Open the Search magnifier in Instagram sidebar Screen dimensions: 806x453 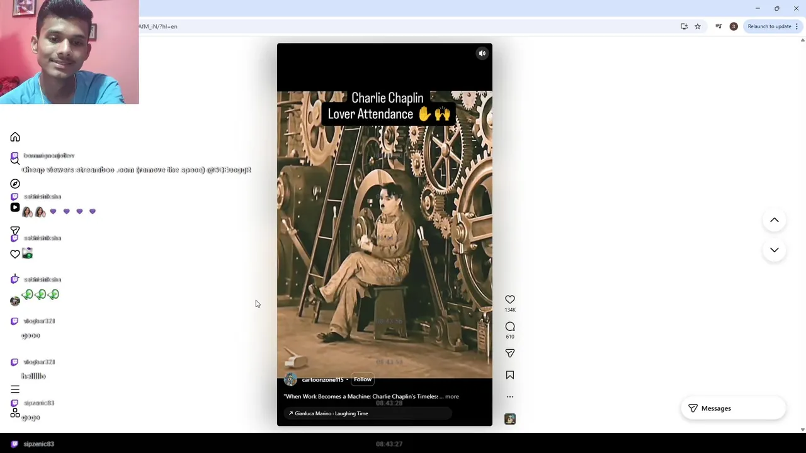15,160
